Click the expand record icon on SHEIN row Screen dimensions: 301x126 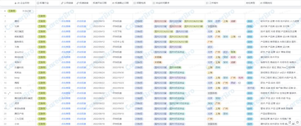[x=9, y=93]
